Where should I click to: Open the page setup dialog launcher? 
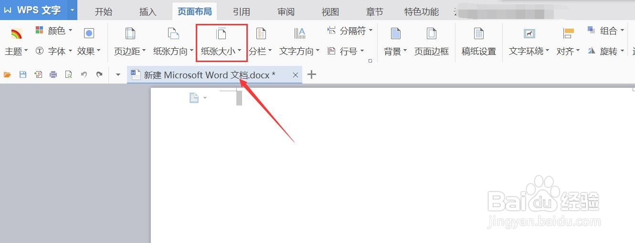coord(370,61)
